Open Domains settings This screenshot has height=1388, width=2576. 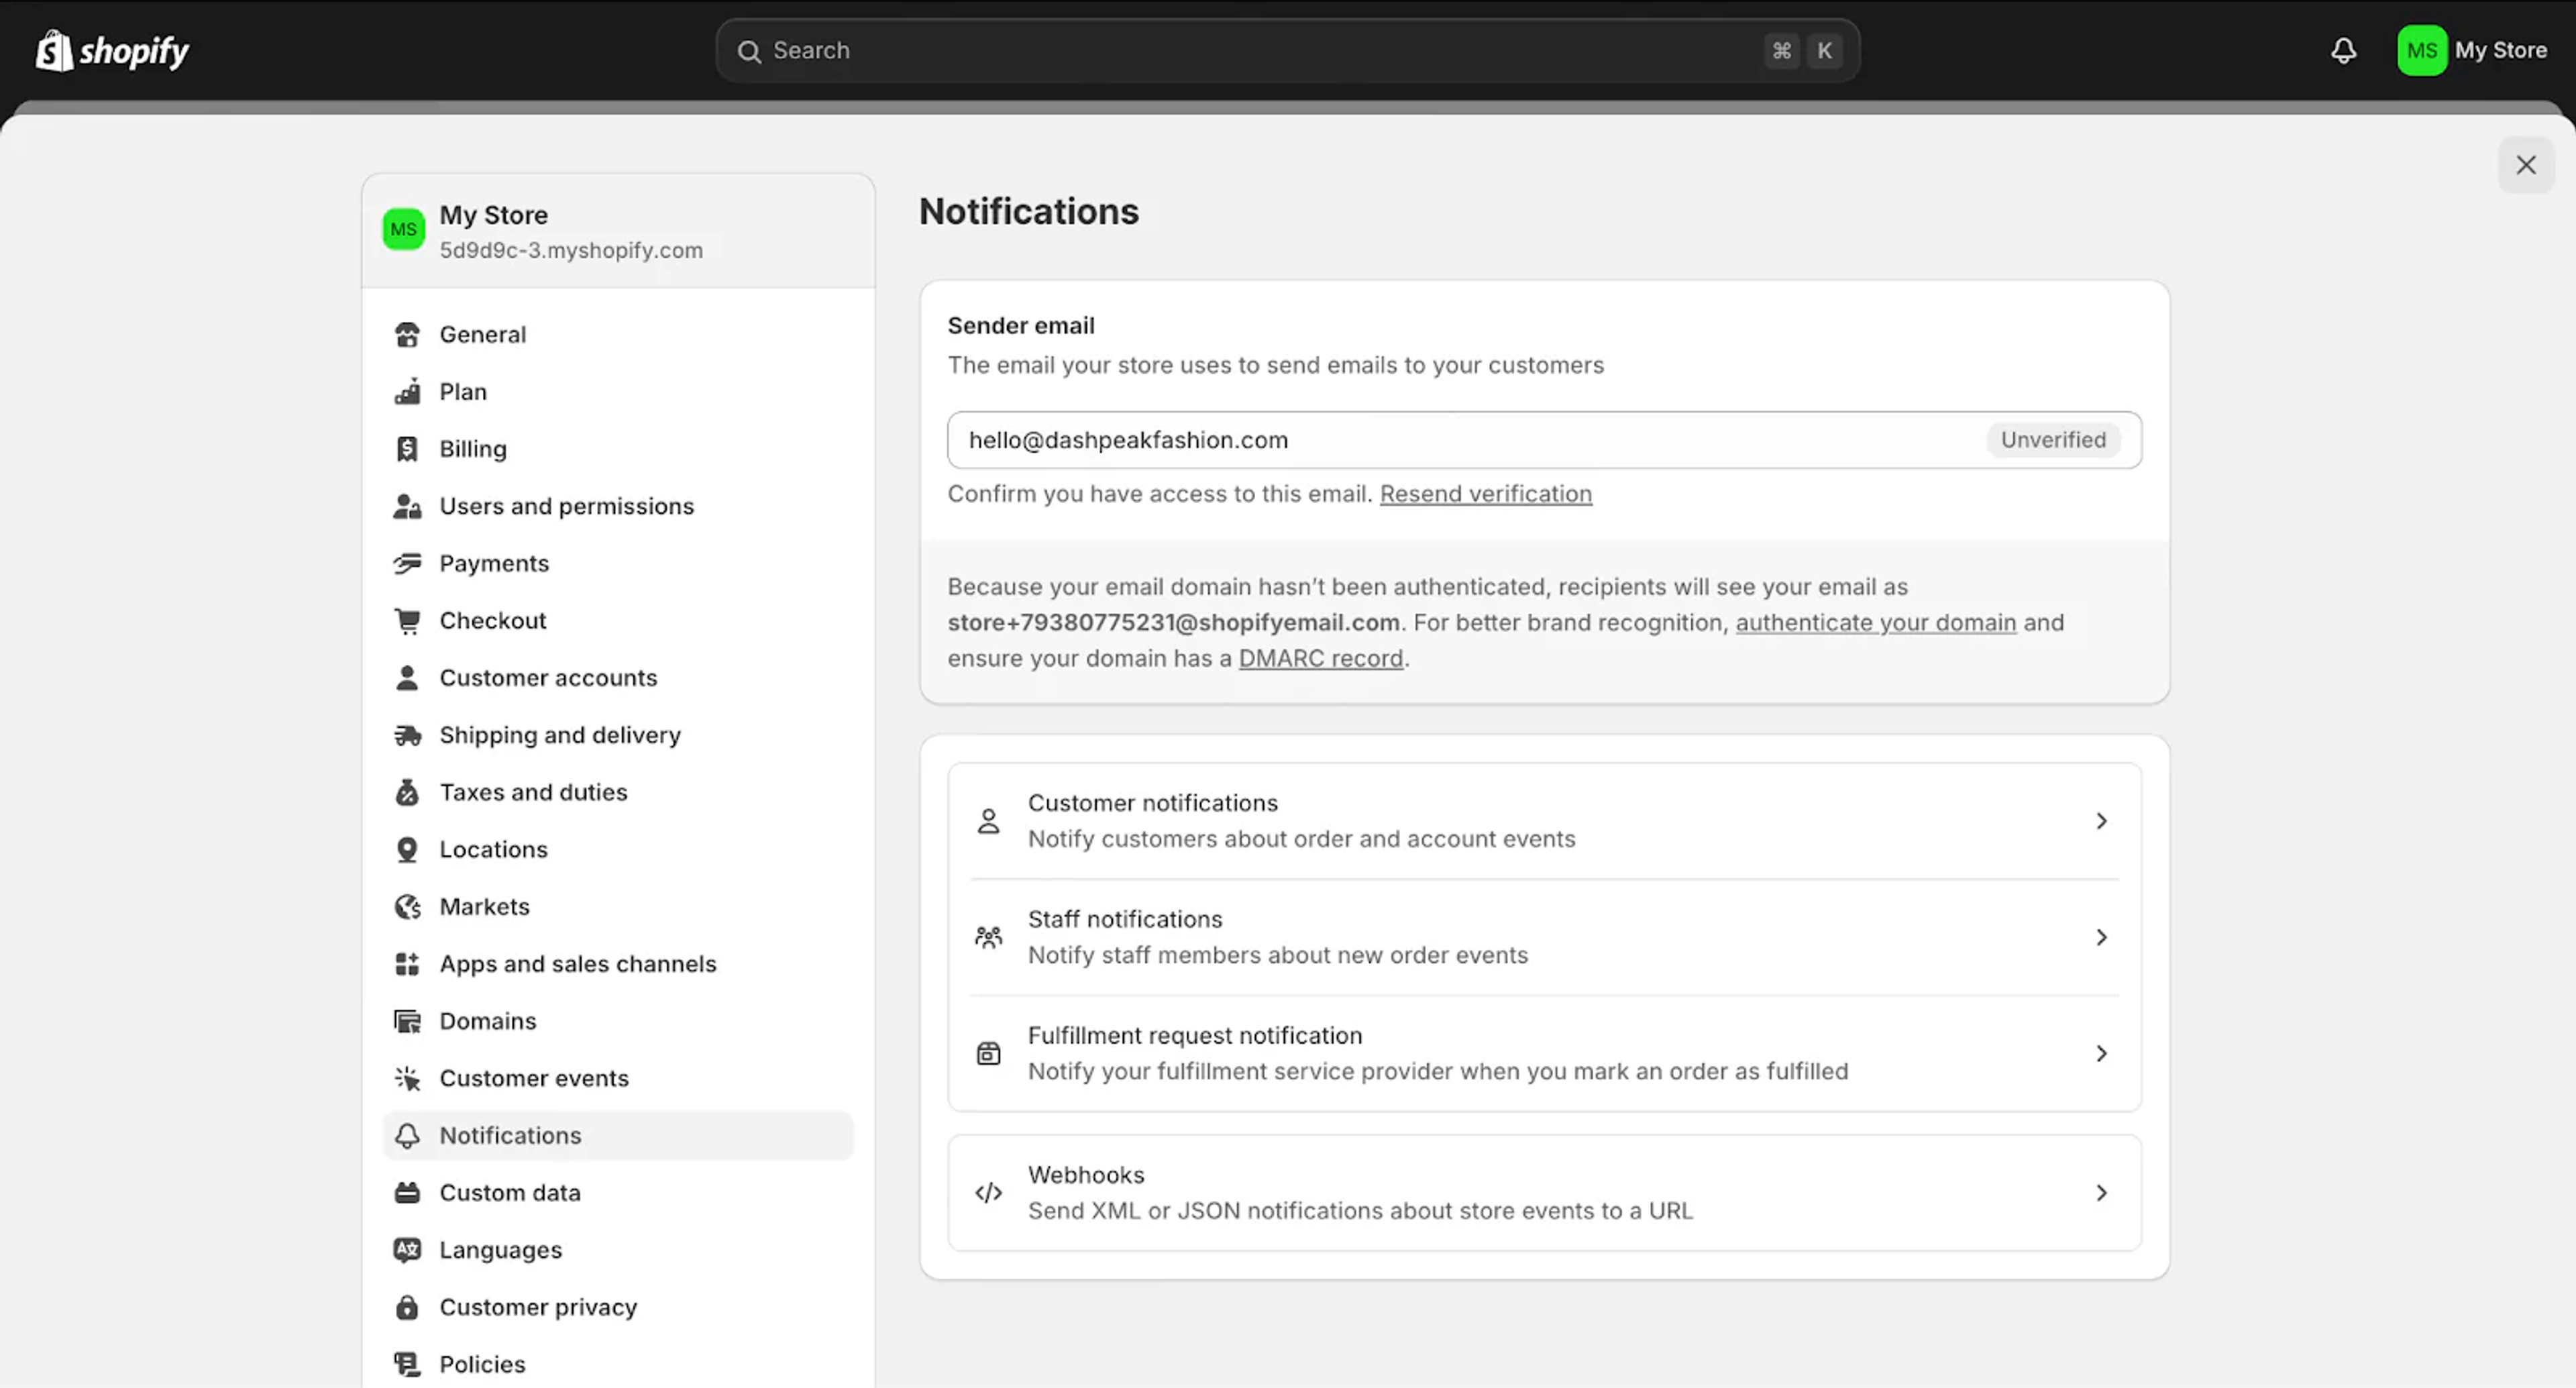point(618,1021)
